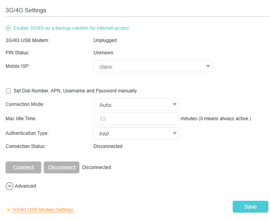Click the 'Disconnected' text beside Disconnect button
Image resolution: width=270 pixels, height=221 pixels.
point(96,167)
